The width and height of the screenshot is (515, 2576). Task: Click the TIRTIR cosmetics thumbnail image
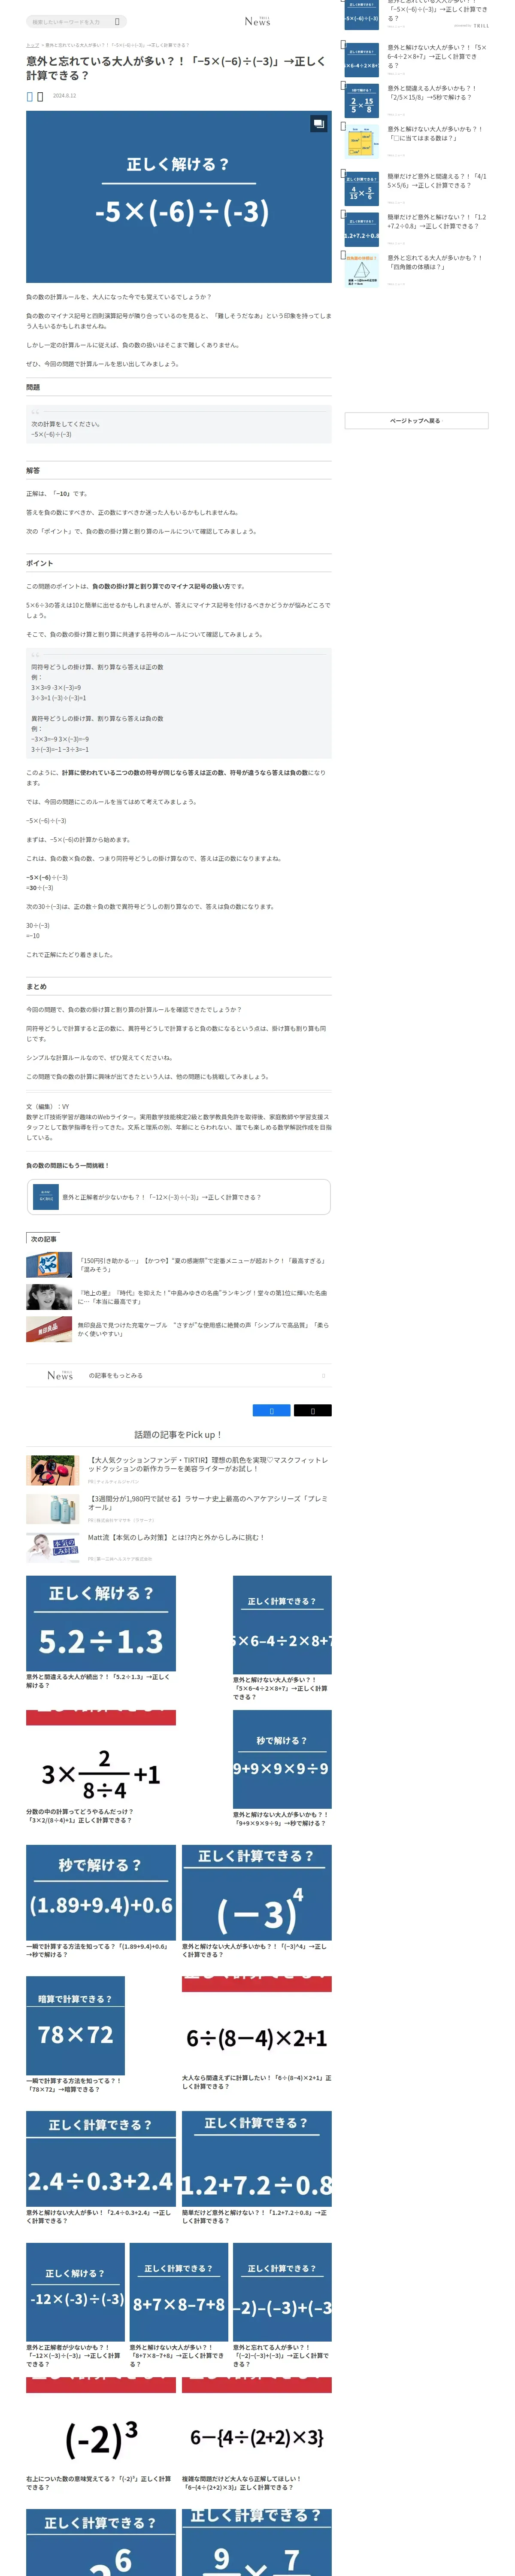coord(52,1470)
